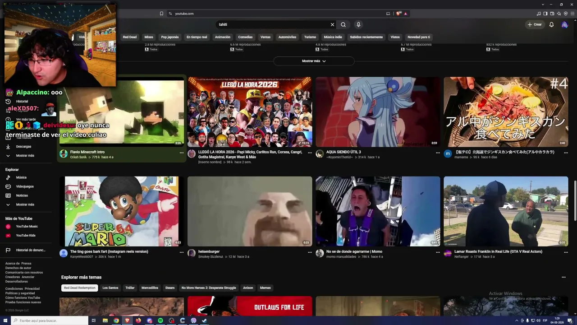
Task: Open options menu for heisenburger video
Action: coord(310,252)
